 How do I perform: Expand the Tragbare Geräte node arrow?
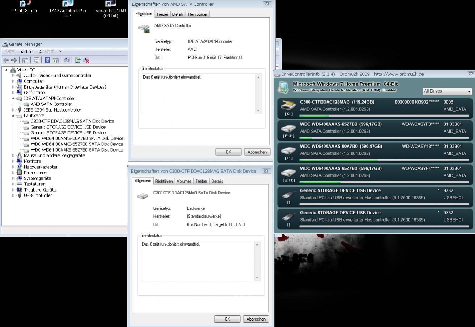[x=14, y=190]
